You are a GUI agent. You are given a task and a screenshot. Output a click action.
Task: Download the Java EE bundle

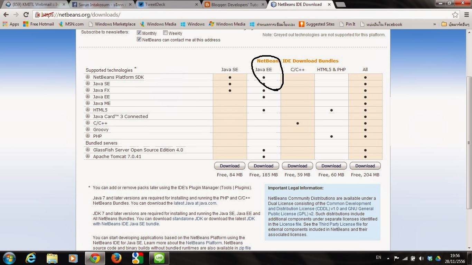[x=263, y=166]
